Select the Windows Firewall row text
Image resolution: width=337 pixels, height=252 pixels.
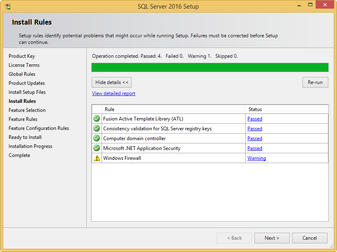tap(122, 158)
